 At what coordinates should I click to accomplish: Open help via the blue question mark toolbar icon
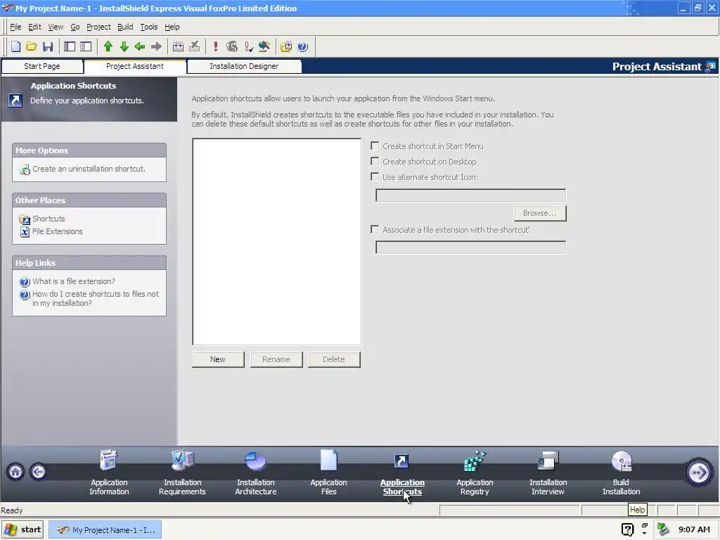[302, 46]
